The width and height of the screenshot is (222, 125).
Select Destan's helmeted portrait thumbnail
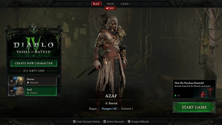point(20,81)
